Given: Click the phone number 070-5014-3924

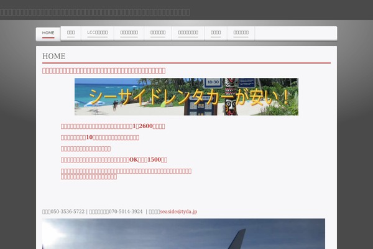Looking at the screenshot, I should 126,212.
